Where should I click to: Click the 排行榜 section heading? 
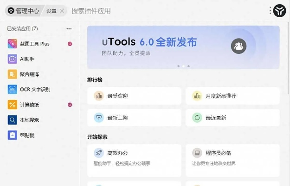click(95, 80)
